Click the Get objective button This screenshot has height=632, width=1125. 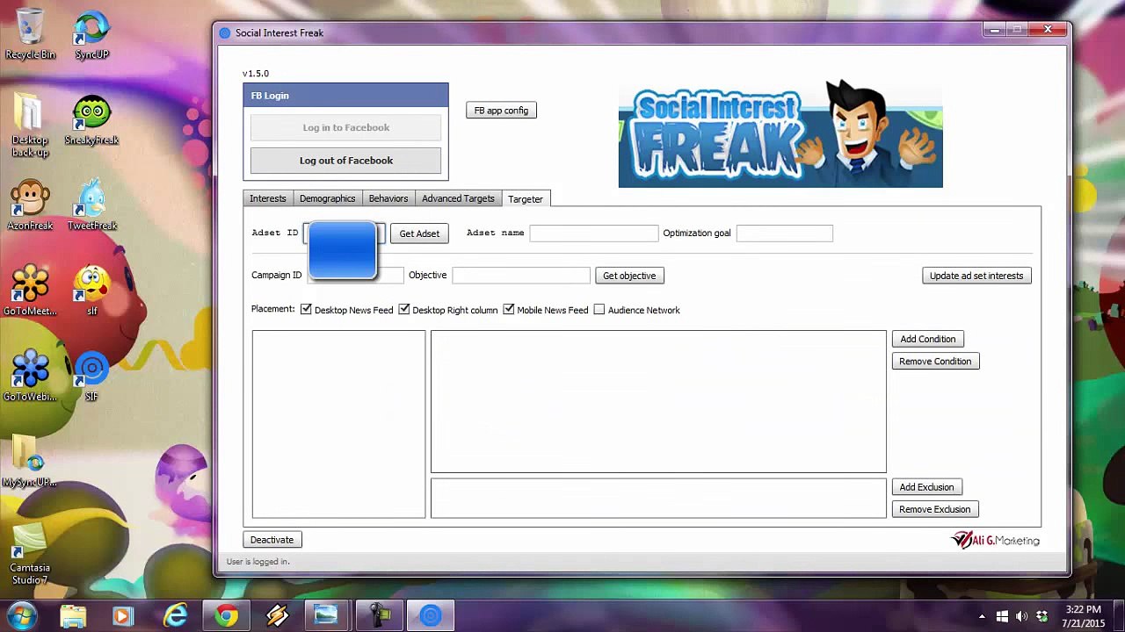pos(629,276)
